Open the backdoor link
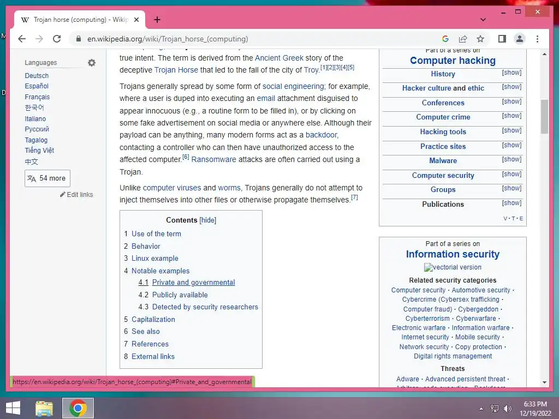 tap(321, 135)
